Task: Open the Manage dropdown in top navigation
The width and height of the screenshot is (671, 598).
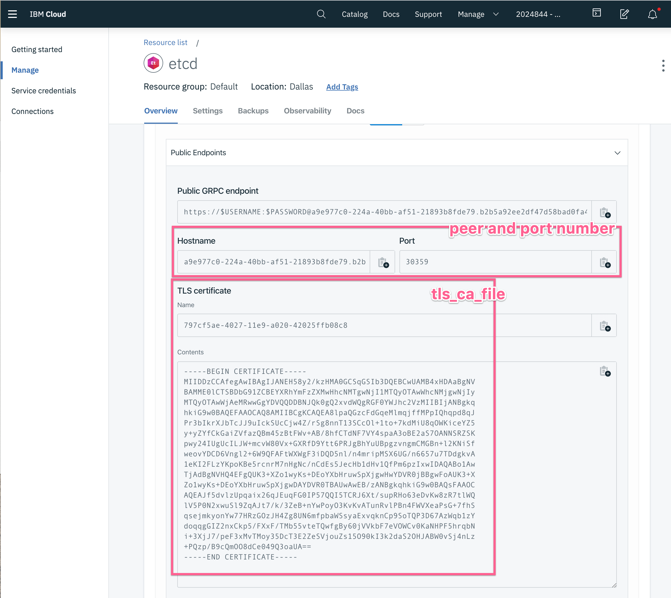Action: (x=478, y=14)
